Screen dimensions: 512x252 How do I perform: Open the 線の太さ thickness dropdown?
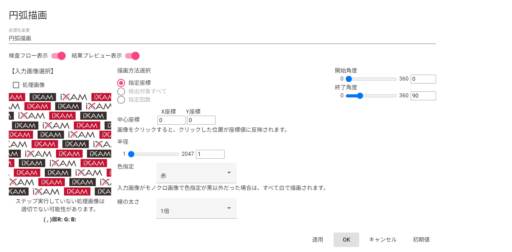coord(196,208)
